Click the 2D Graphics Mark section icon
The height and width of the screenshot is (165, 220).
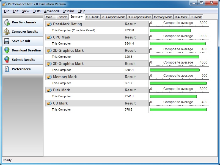tap(49, 51)
